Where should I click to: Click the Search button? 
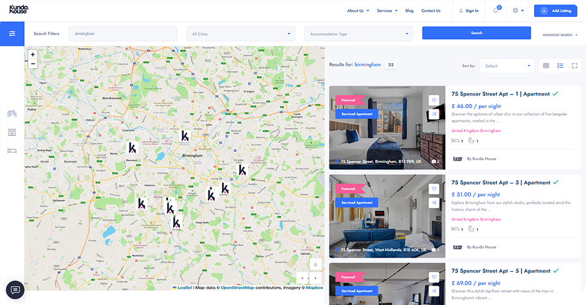(477, 33)
